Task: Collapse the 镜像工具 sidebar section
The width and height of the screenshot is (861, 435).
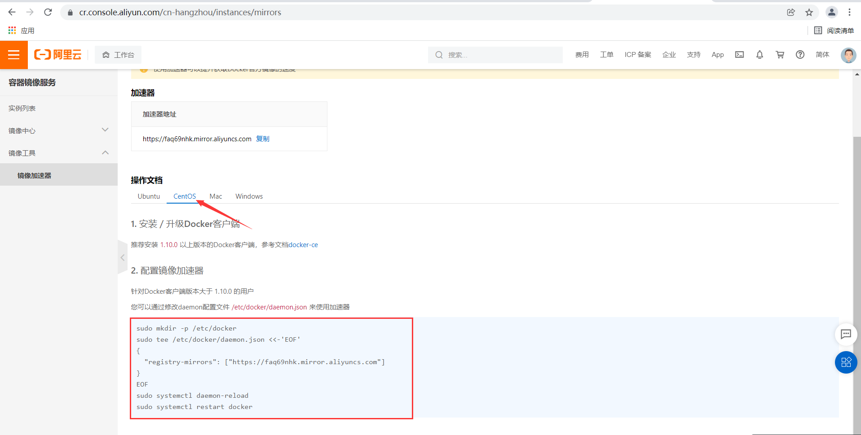Action: click(x=59, y=153)
